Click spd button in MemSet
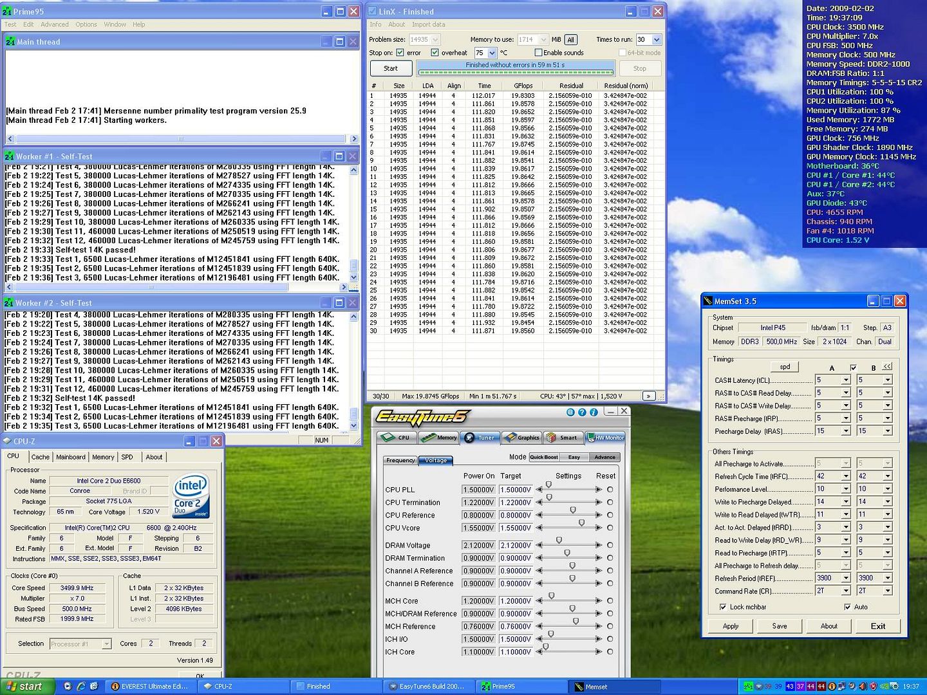927x695 pixels. tap(785, 367)
